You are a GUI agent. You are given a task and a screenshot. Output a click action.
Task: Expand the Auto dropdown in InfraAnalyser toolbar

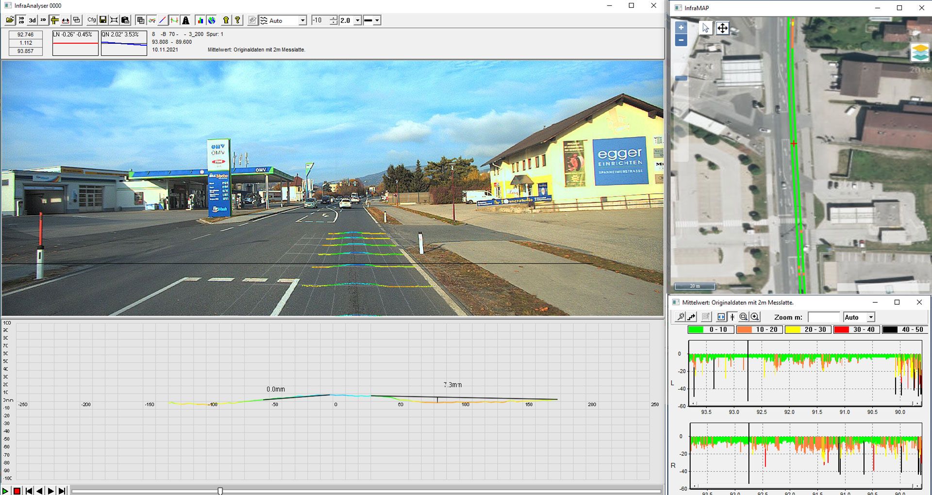(x=302, y=20)
